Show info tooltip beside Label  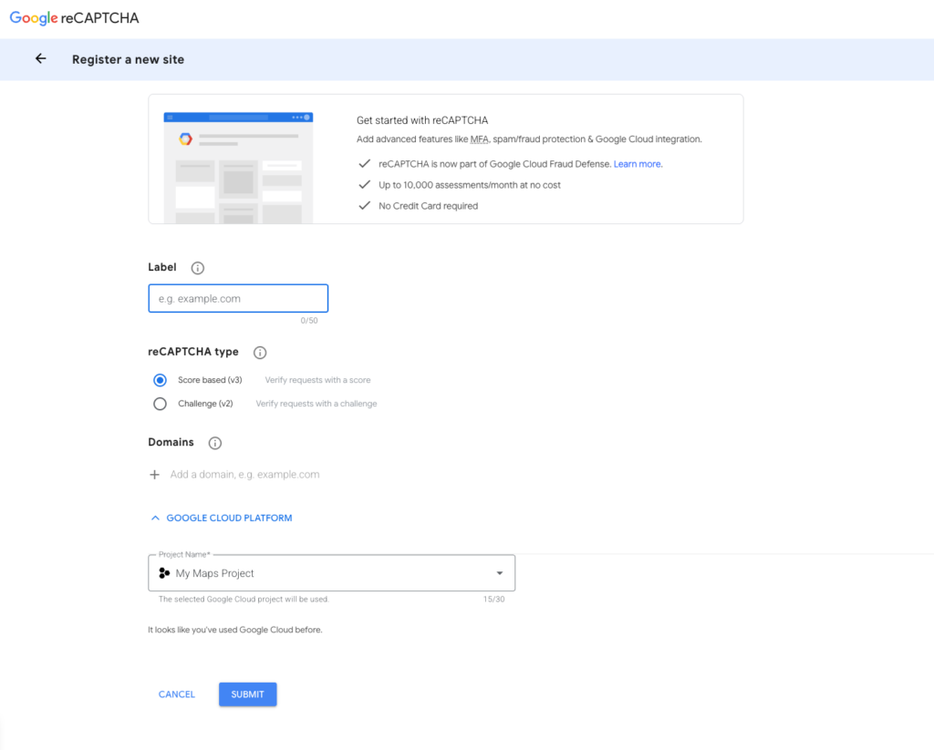(198, 268)
